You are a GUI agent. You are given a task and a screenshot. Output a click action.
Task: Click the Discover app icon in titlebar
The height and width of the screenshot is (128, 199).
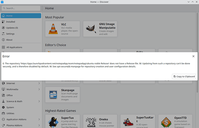point(2,2)
